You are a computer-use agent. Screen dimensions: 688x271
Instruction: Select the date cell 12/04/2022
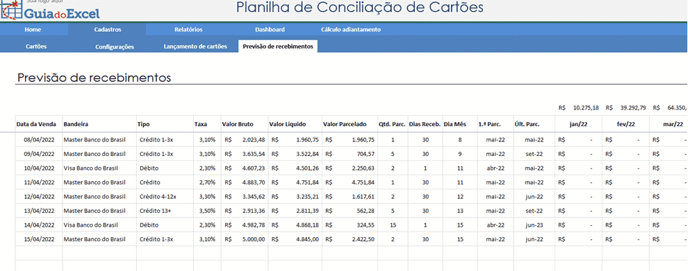39,196
